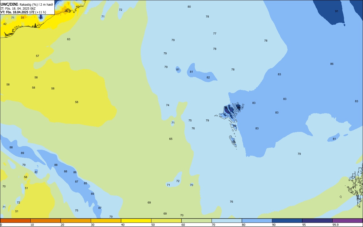Click the legend tick label 90
Image resolution: width=363 pixels, height=227 pixels.
(x=274, y=225)
